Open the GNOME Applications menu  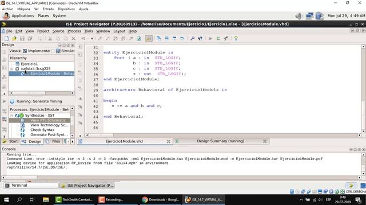23,16
